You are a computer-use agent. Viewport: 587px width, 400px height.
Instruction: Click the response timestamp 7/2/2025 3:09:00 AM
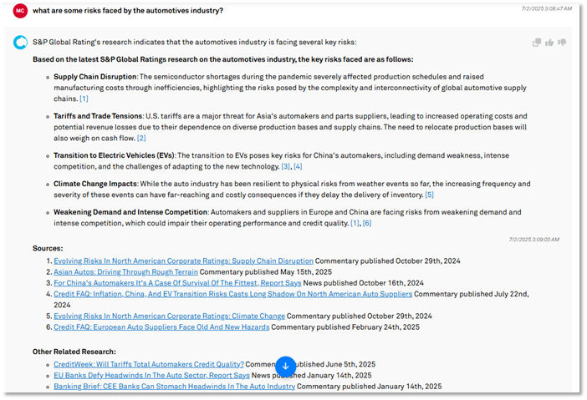tap(534, 240)
